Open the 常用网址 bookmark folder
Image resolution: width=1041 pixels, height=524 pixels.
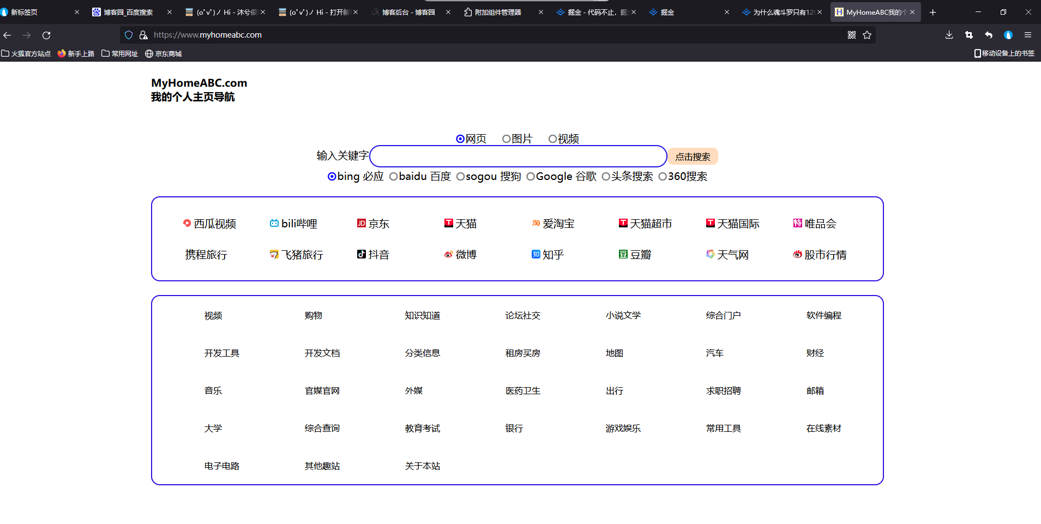tap(119, 53)
